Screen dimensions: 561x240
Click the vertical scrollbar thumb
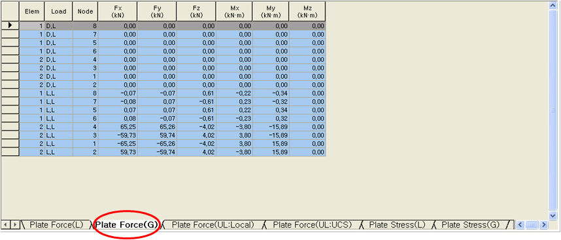point(552,111)
